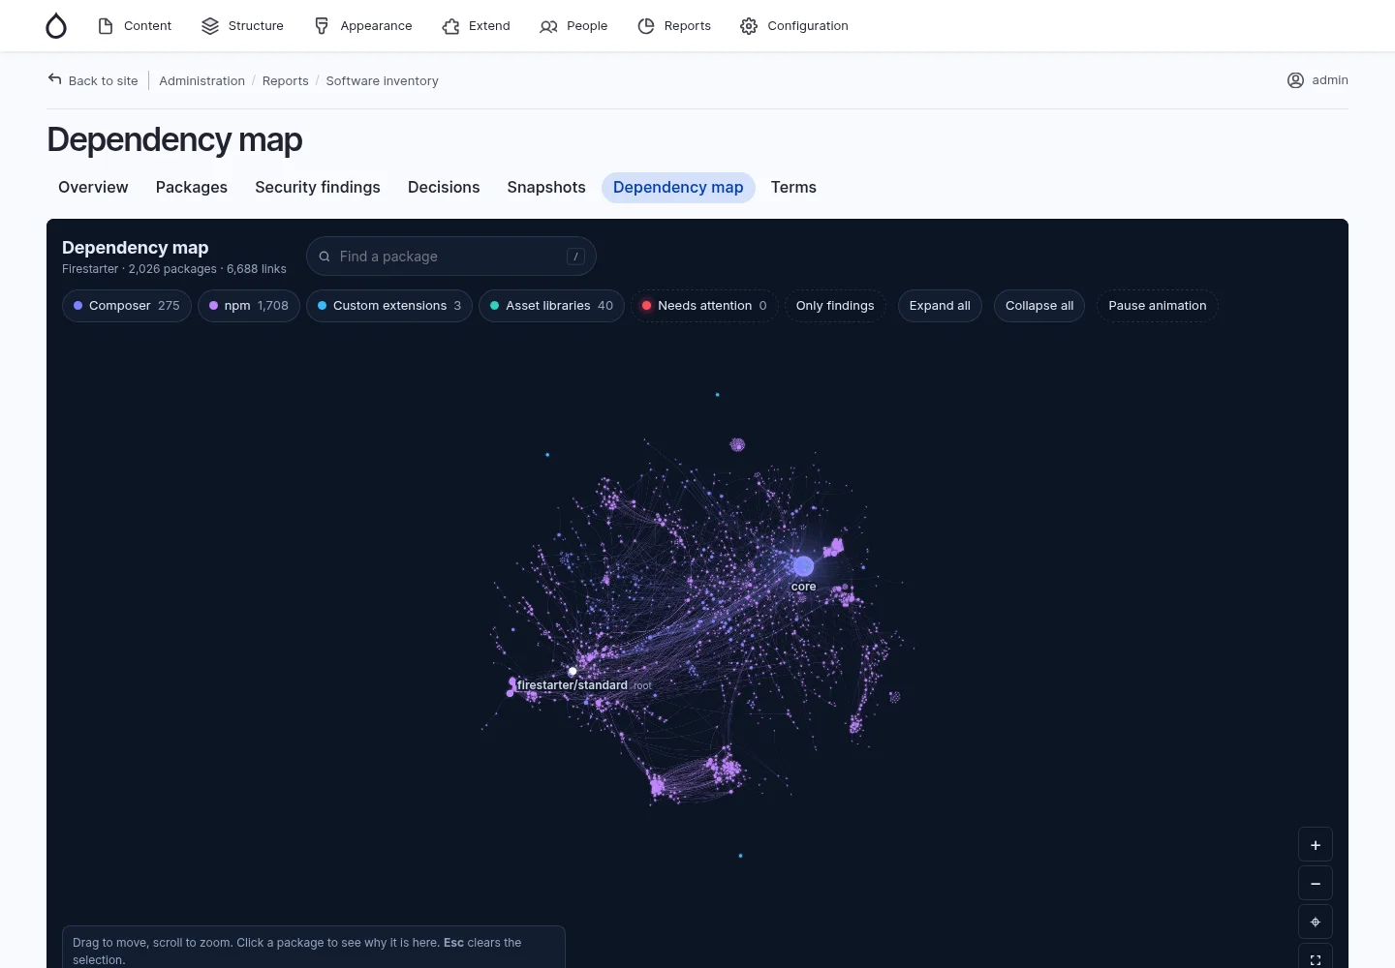Select the firestarter/standard root node
This screenshot has height=968, width=1395.
(573, 672)
